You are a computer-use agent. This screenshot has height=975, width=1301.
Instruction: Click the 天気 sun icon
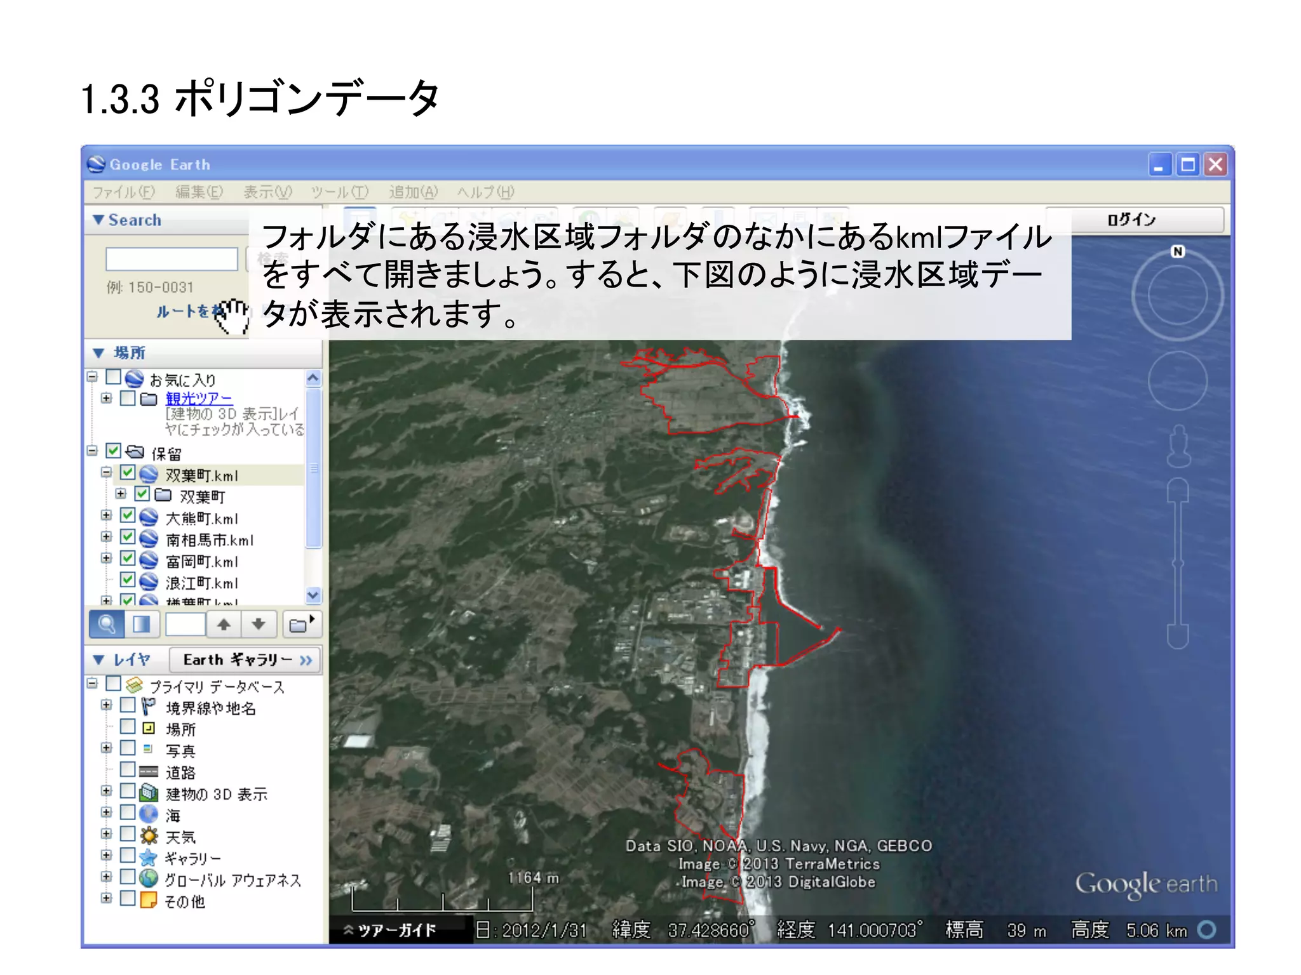tap(149, 836)
